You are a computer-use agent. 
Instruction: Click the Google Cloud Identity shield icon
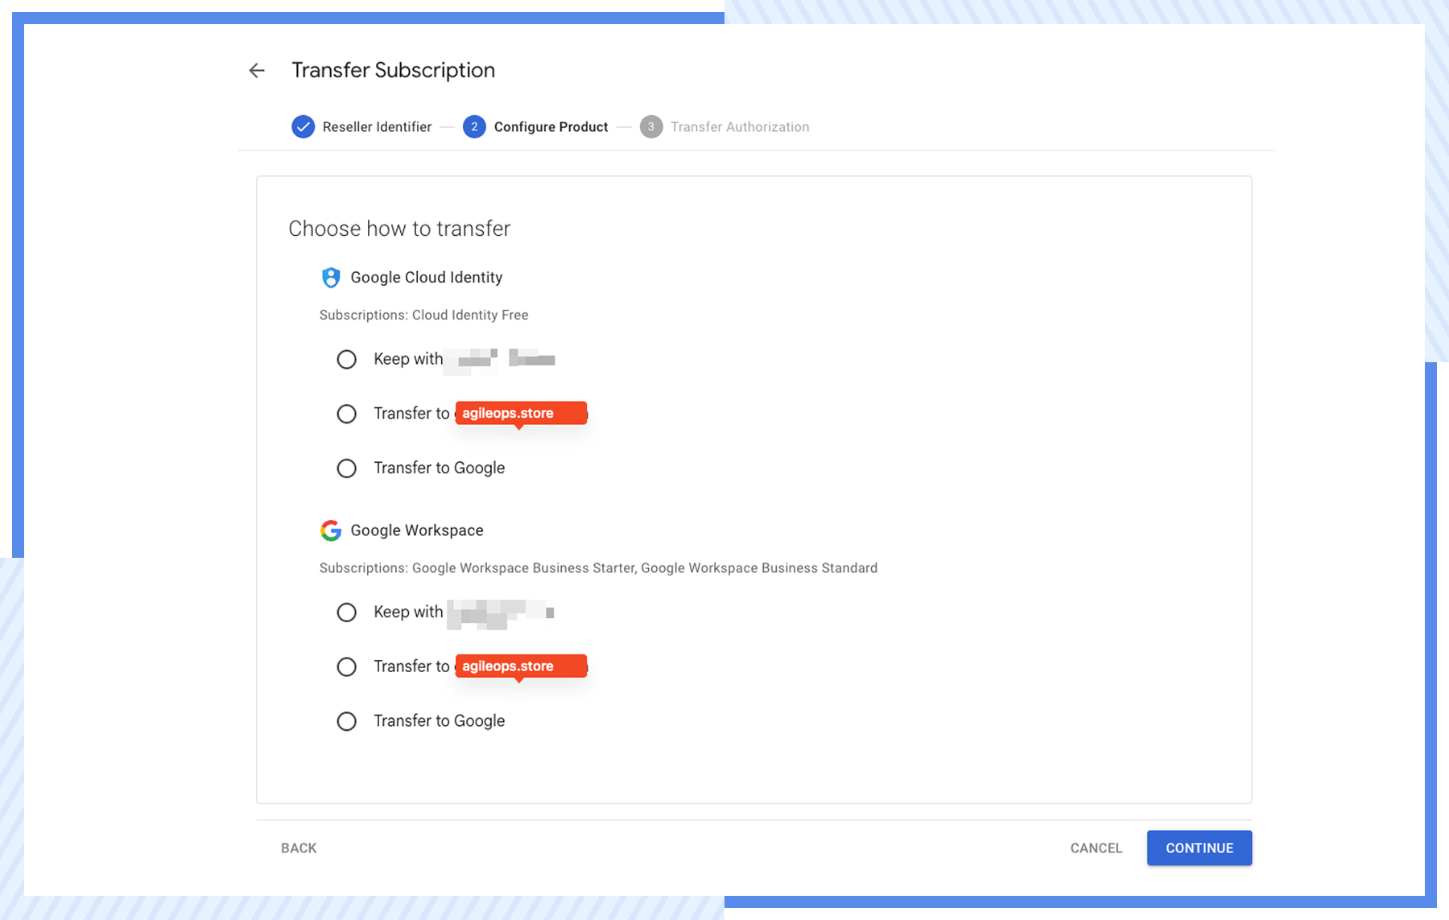(x=331, y=278)
